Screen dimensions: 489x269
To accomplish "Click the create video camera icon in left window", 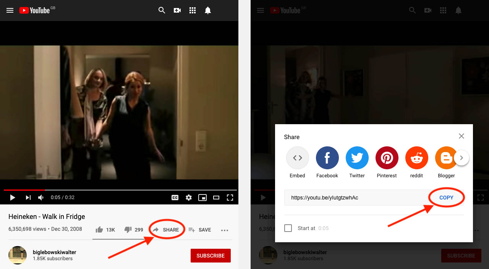I will point(177,10).
